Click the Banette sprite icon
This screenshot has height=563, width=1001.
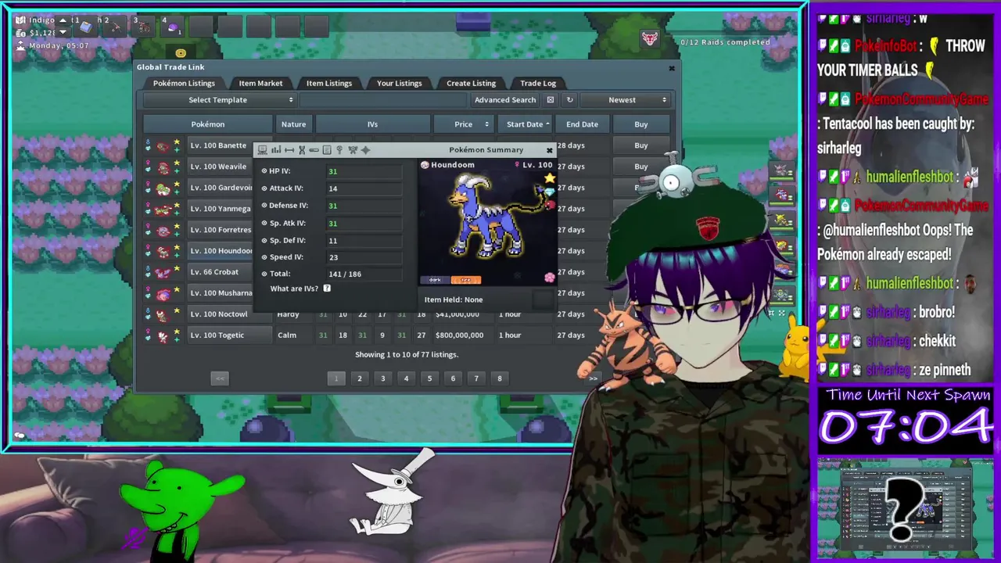[x=163, y=146]
